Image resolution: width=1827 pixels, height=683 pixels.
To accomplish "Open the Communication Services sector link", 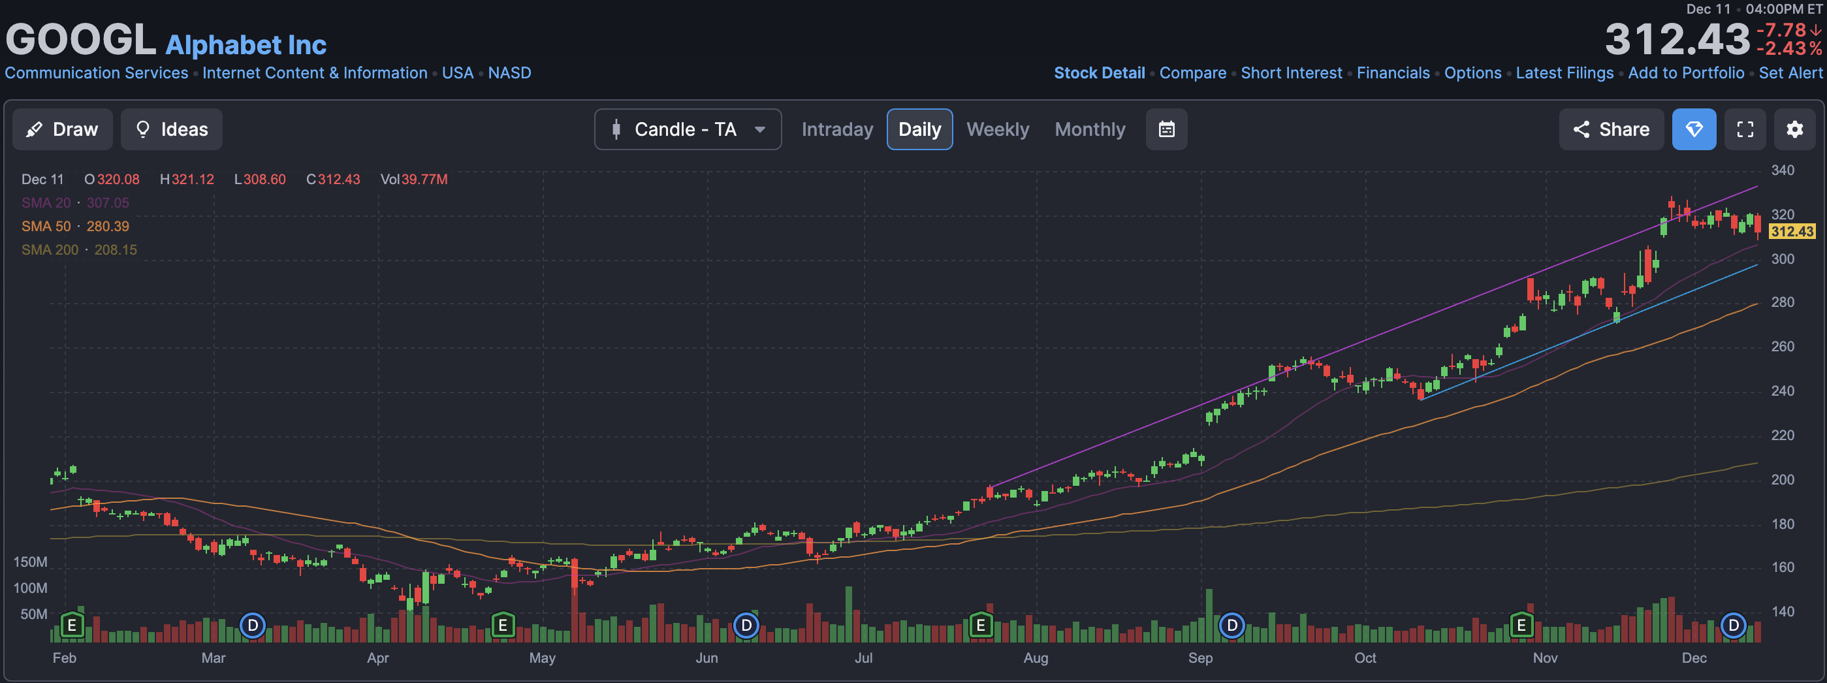I will [97, 73].
